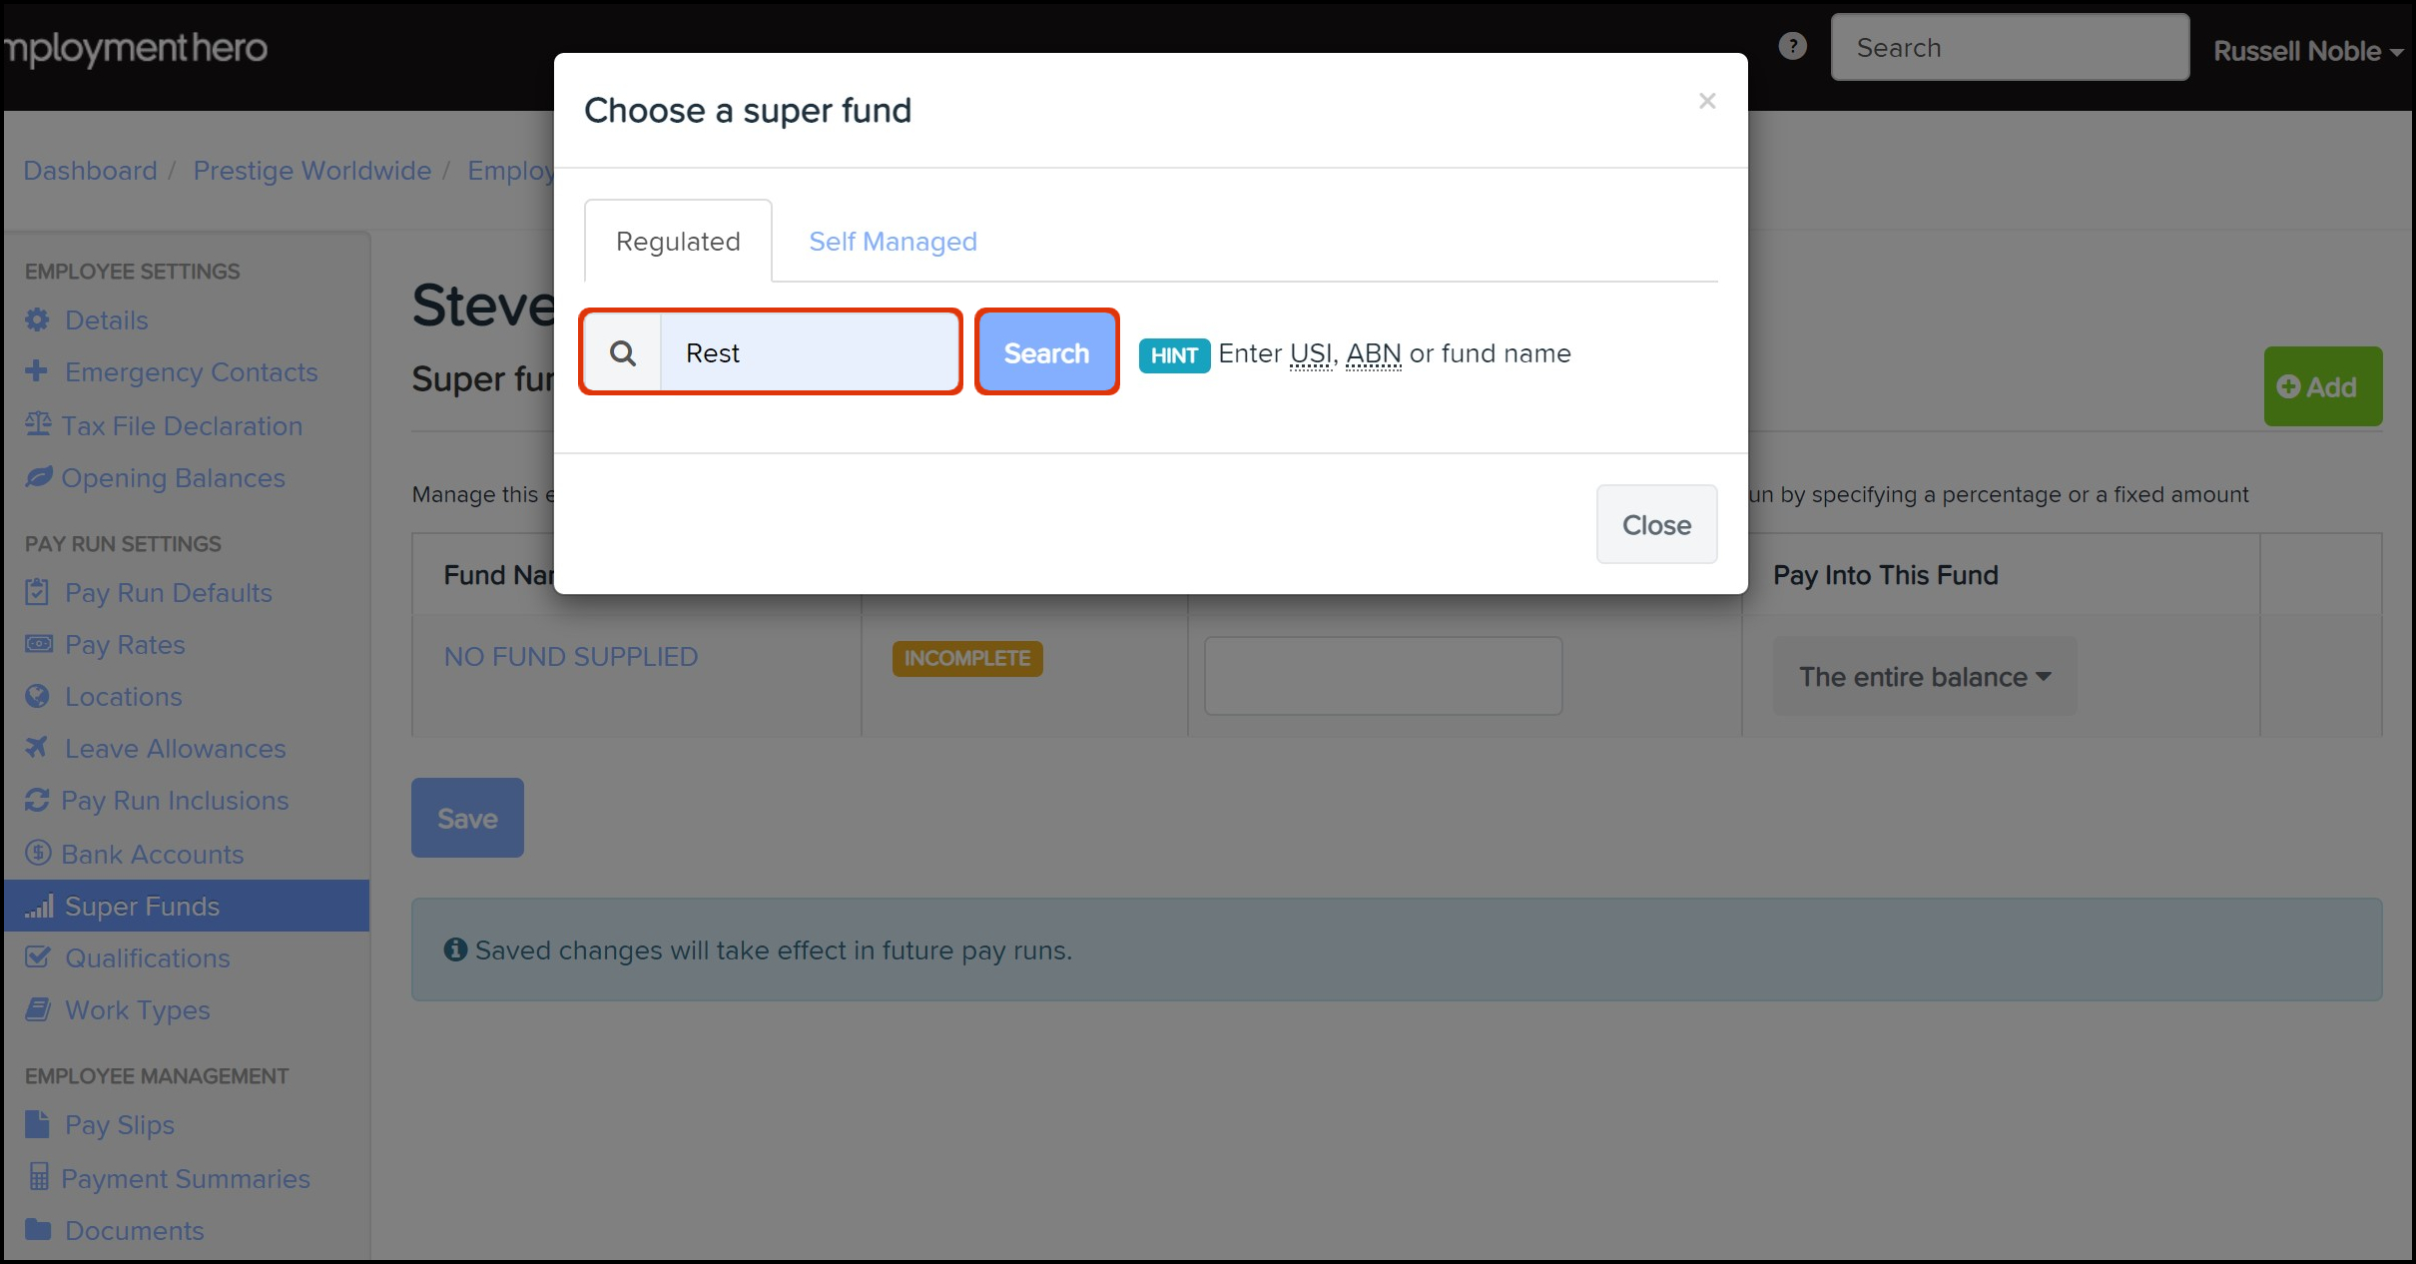The image size is (2416, 1264).
Task: Select the Regulated tab
Action: tap(678, 242)
